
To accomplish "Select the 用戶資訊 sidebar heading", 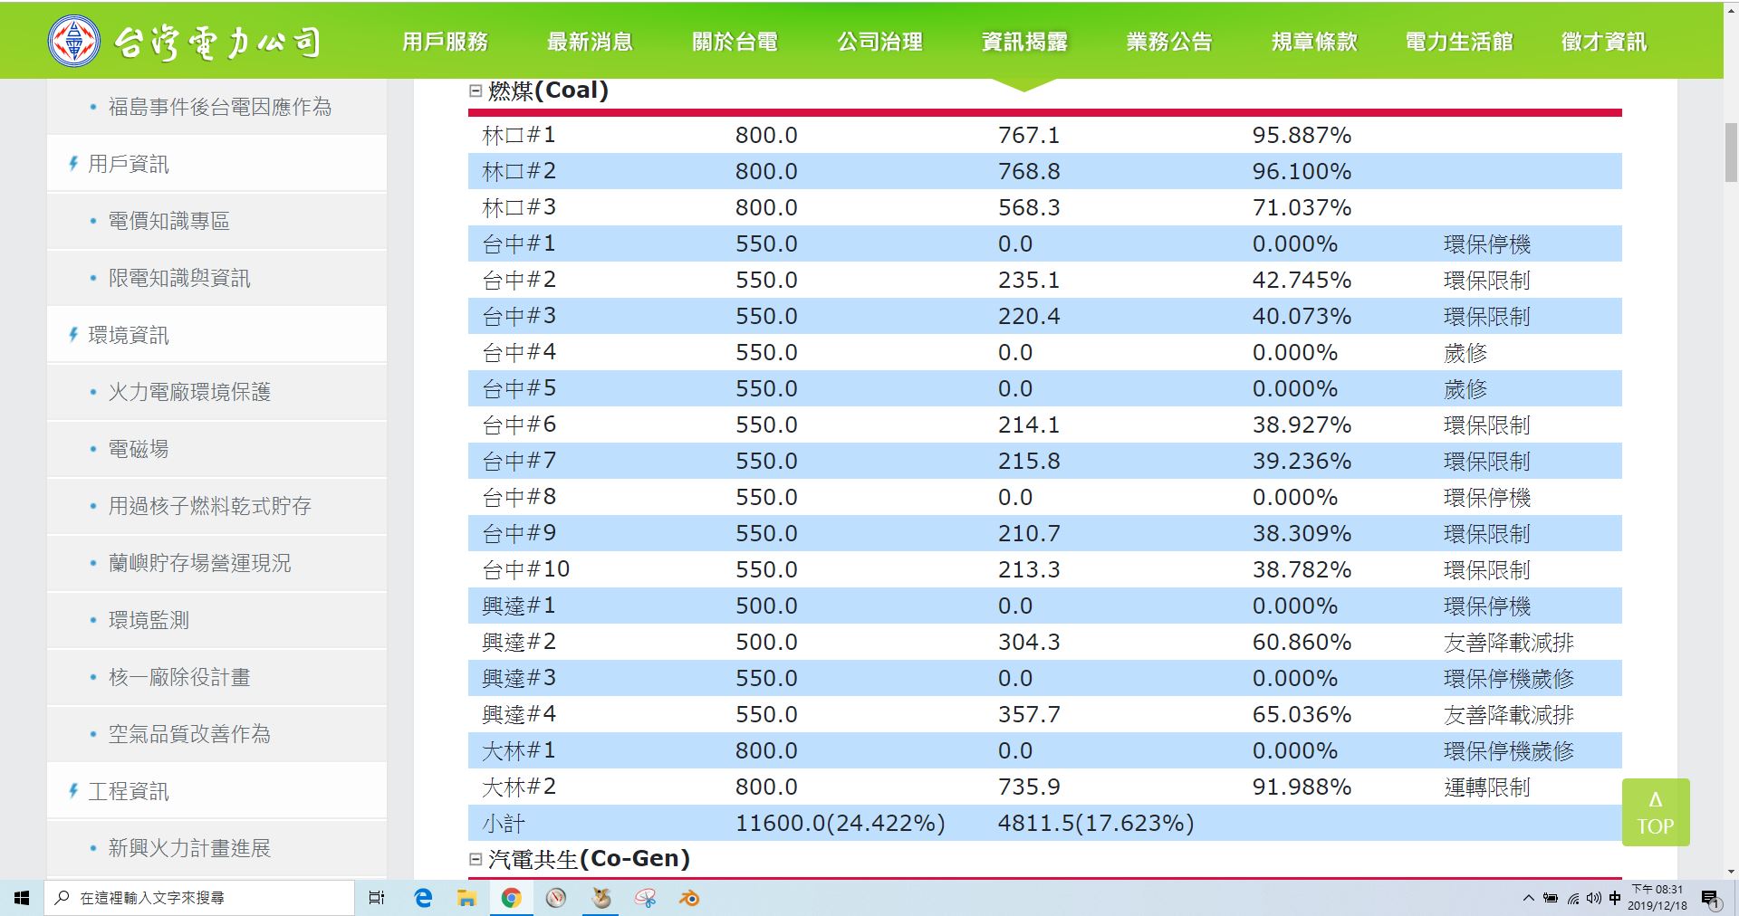I will click(128, 164).
